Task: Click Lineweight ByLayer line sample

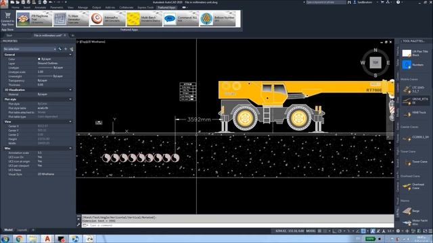Action: [45, 76]
